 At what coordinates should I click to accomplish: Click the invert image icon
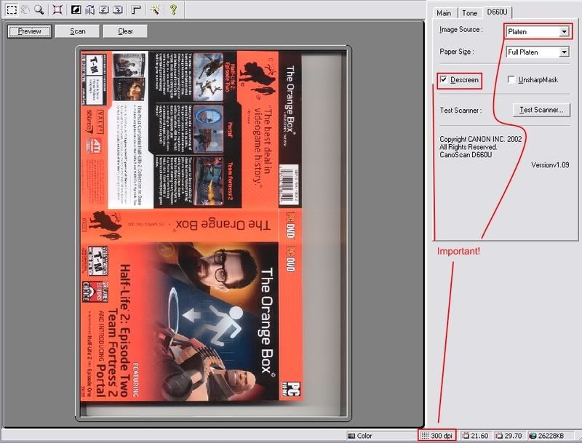point(76,10)
